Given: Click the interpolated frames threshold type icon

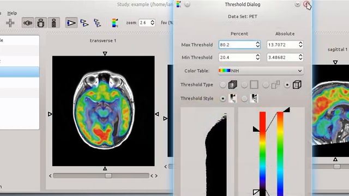Looking at the screenshot, I should point(275,85).
